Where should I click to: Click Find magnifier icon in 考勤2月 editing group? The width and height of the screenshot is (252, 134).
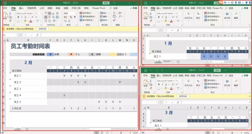[120, 16]
